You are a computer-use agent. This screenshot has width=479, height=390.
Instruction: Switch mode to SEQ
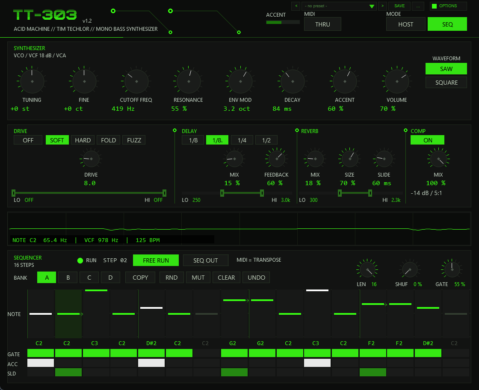(x=447, y=24)
